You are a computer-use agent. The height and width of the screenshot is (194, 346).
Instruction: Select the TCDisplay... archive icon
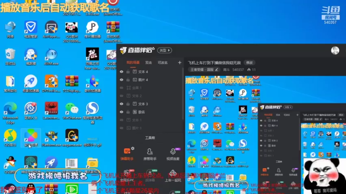tap(72, 84)
